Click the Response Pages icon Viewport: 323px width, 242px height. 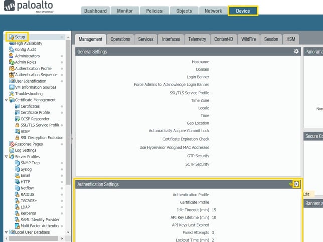[x=11, y=144]
